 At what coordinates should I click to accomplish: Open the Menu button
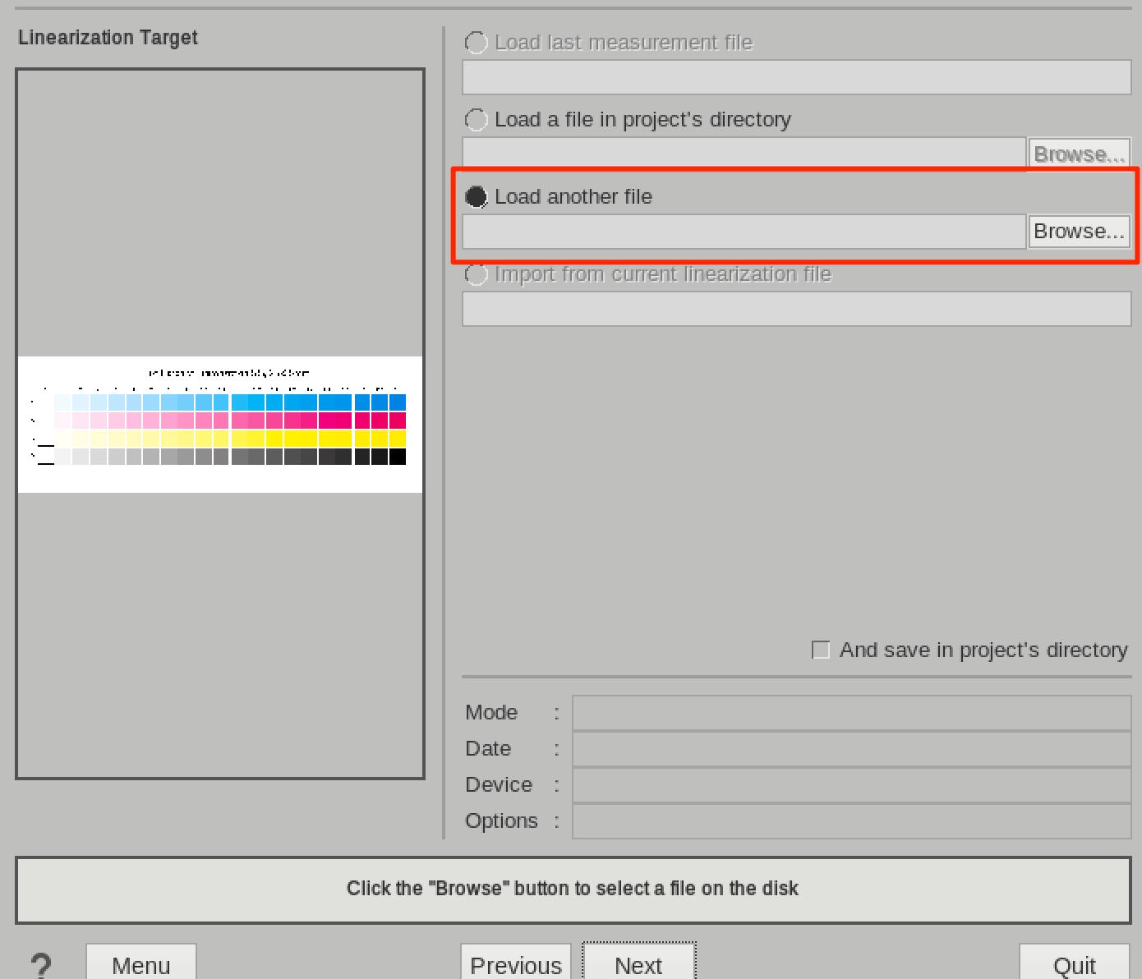tap(140, 965)
